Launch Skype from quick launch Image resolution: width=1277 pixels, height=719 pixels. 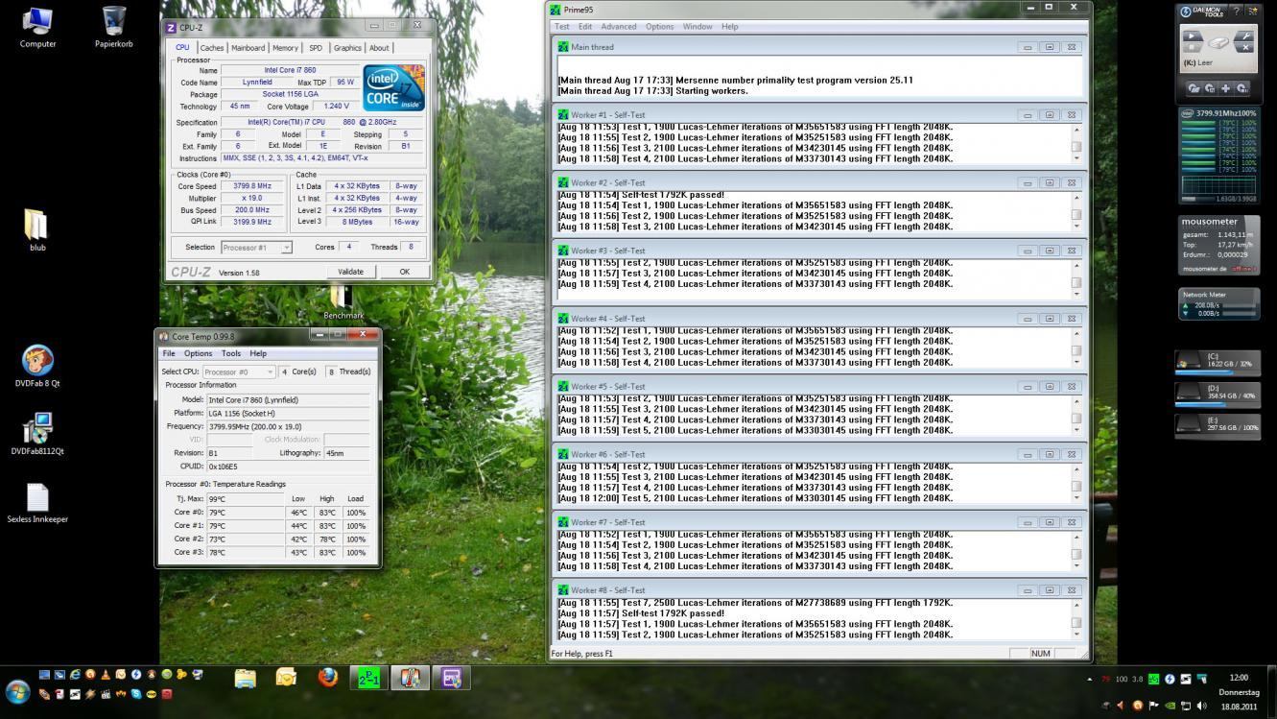[x=136, y=693]
